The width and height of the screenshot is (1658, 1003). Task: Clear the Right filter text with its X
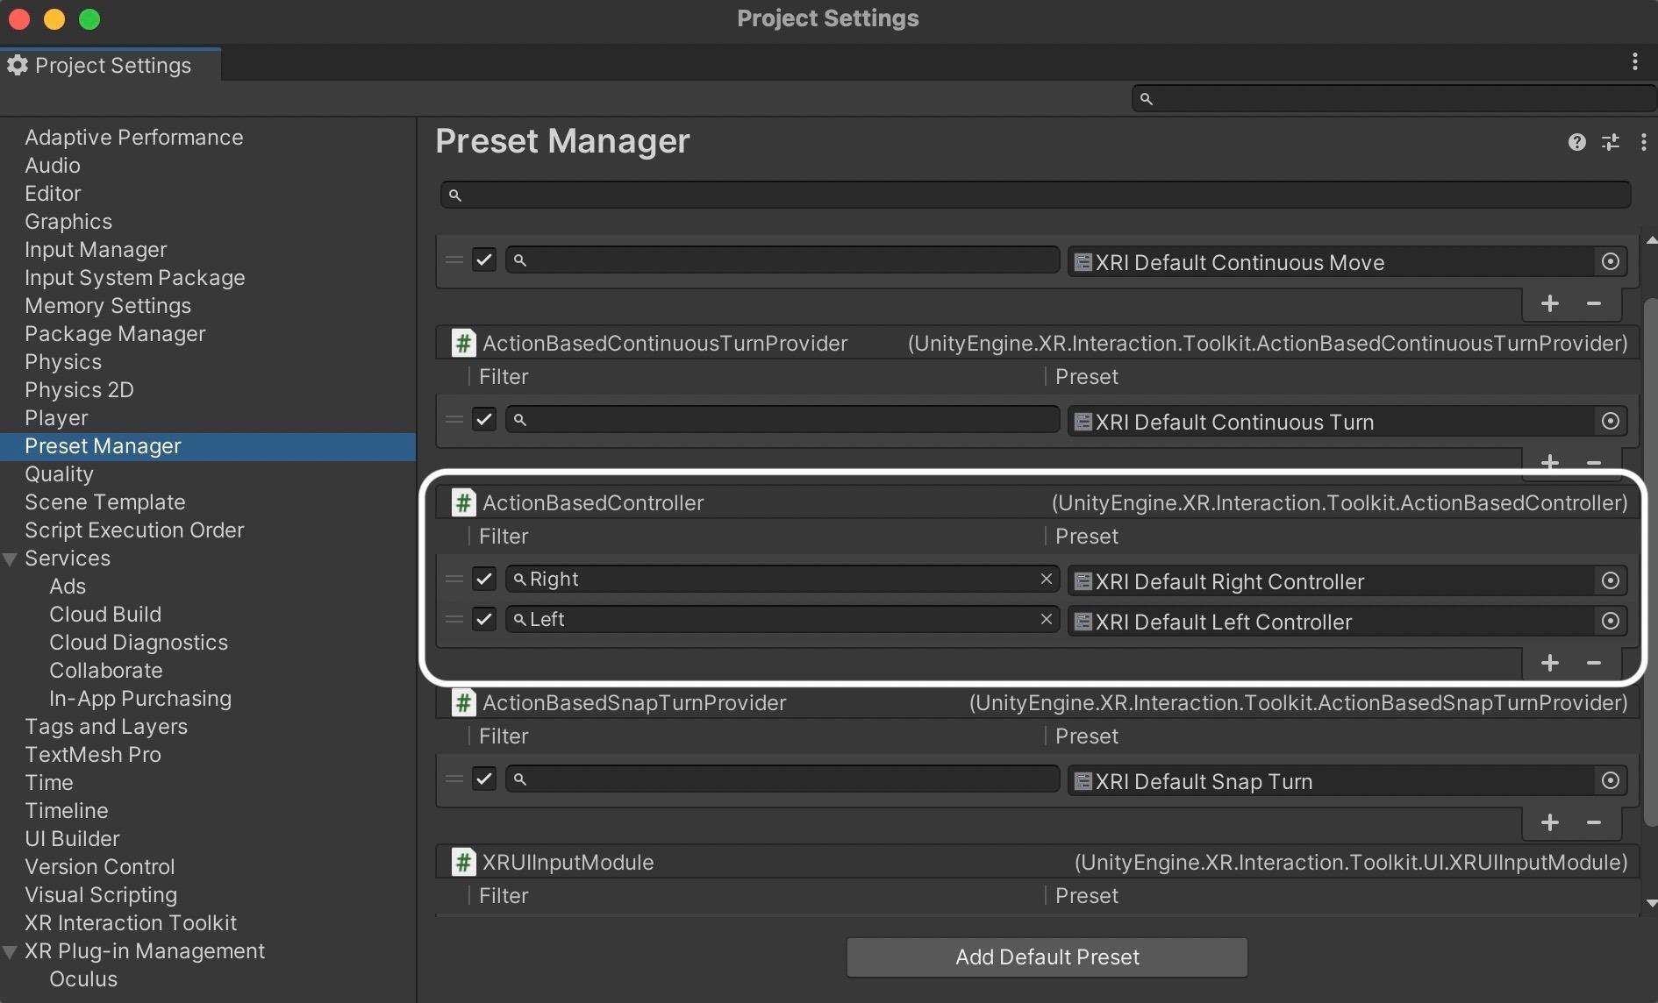click(1046, 579)
